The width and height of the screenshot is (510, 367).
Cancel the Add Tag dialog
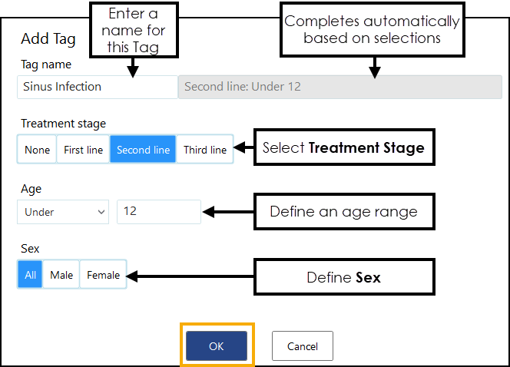(x=302, y=346)
